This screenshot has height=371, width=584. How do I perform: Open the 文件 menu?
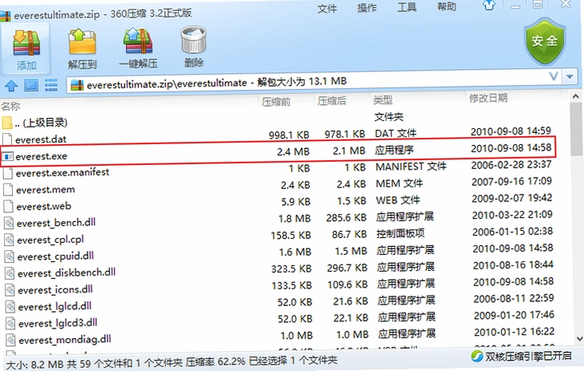327,8
